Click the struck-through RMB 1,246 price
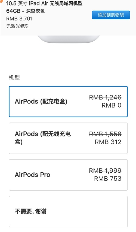The image size is (136, 232). coord(105,97)
